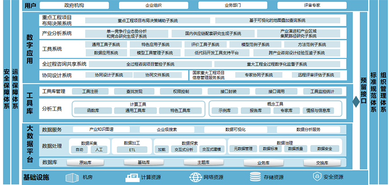
Task: Select the 安全保障体系 vertical bar
Action: pos(6,92)
